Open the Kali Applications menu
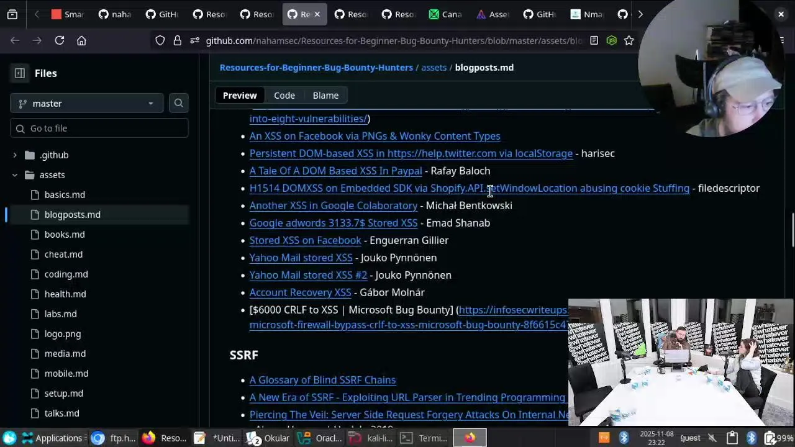Image resolution: width=795 pixels, height=447 pixels. [x=52, y=438]
